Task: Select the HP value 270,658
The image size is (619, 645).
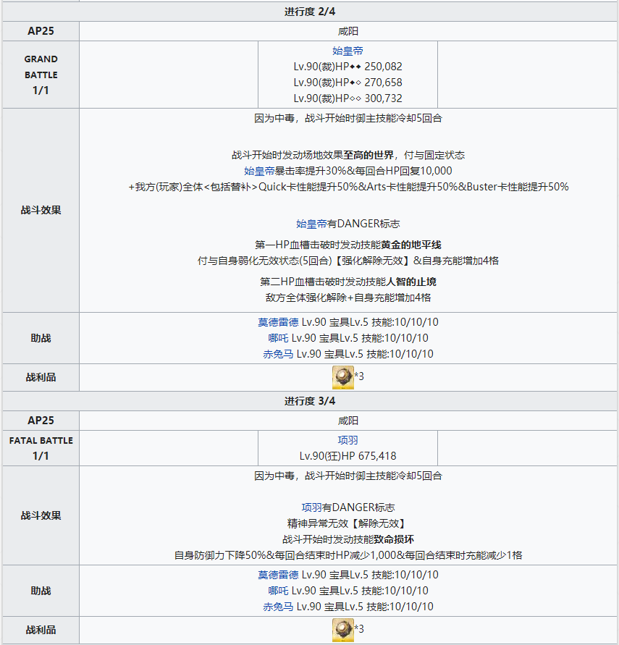Action: point(383,83)
